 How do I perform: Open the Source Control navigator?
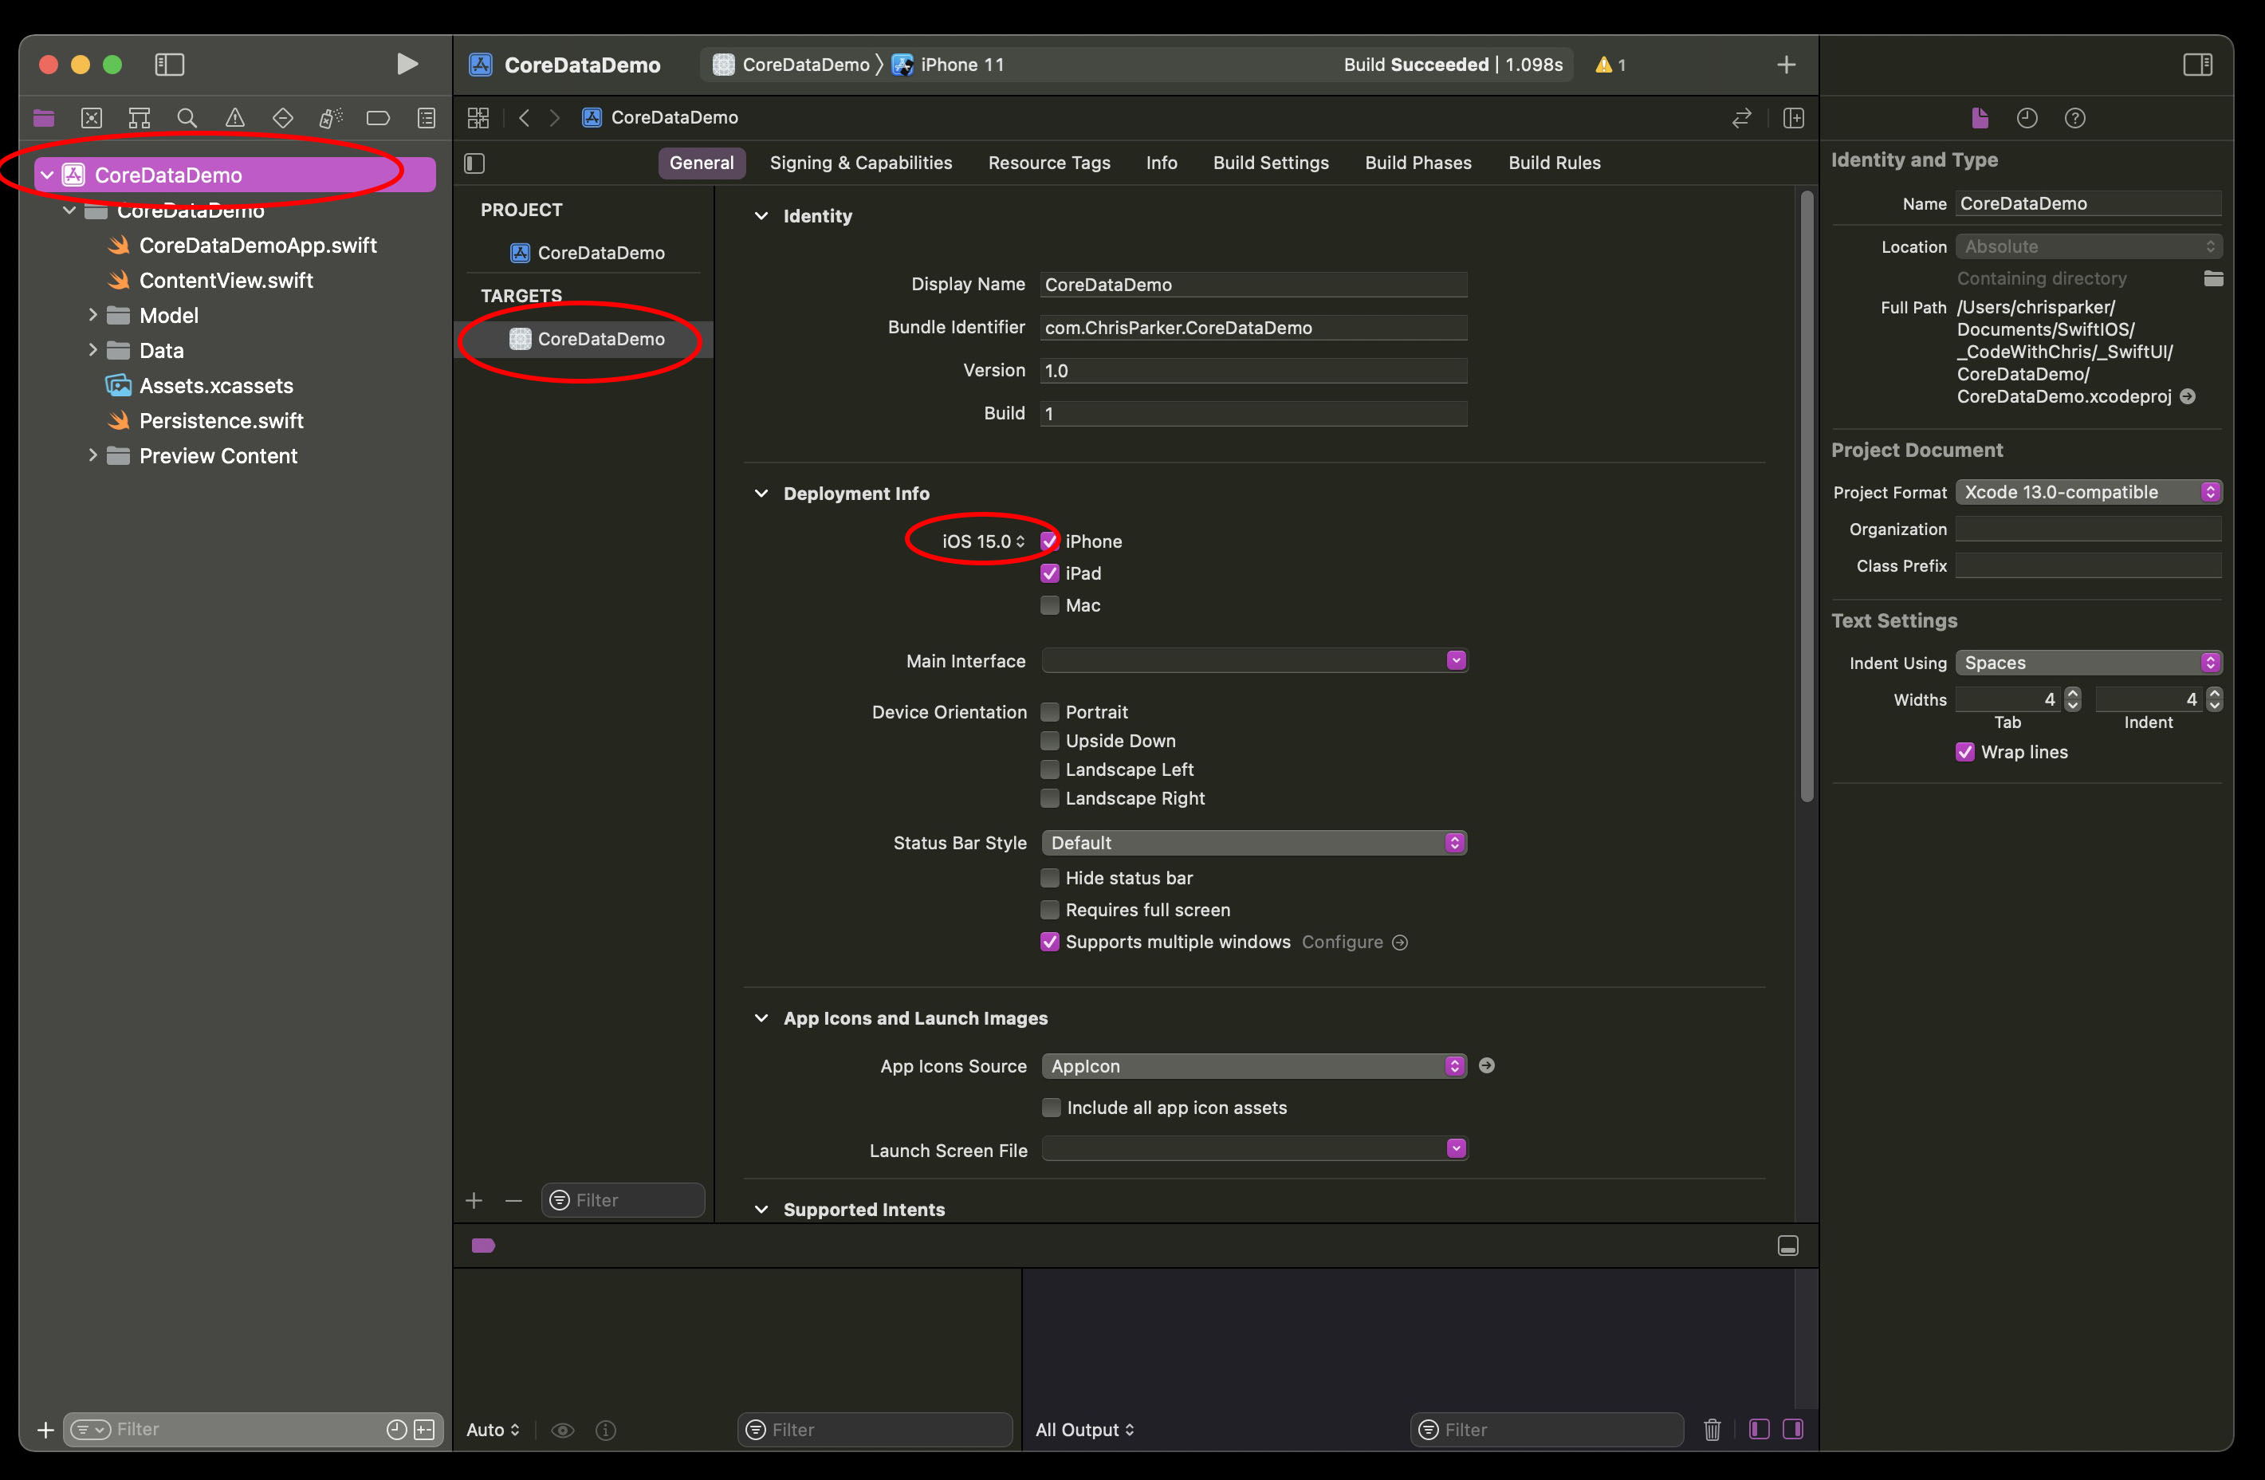(x=92, y=118)
